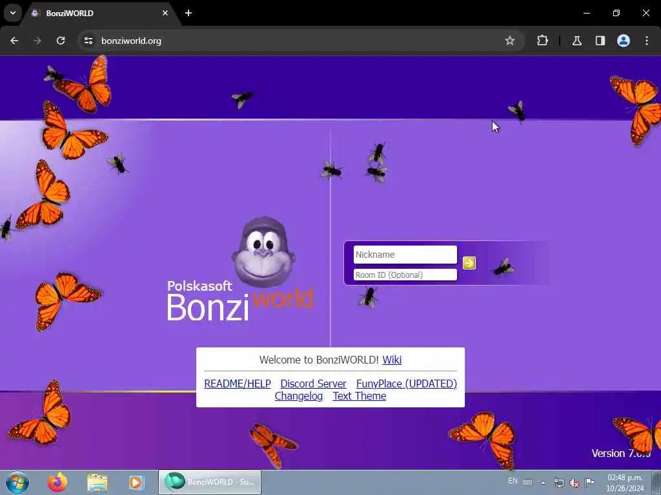
Task: Click the taskbar clock 02:48 p.m.
Action: pyautogui.click(x=625, y=483)
